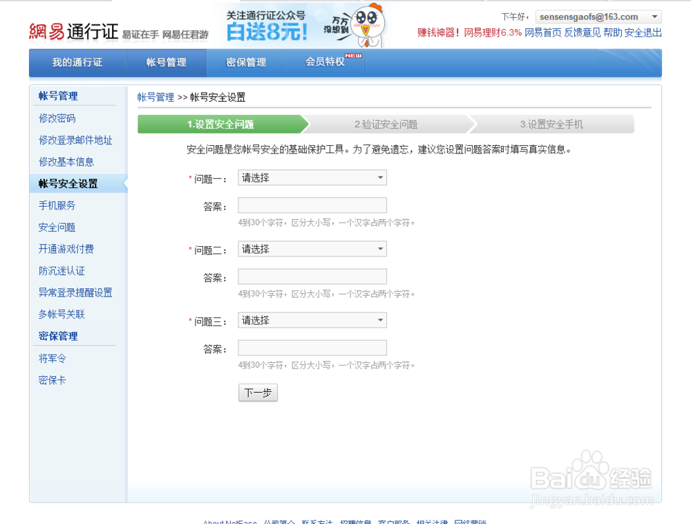
Task: Open the 防沉迷认证 page
Action: click(x=61, y=270)
